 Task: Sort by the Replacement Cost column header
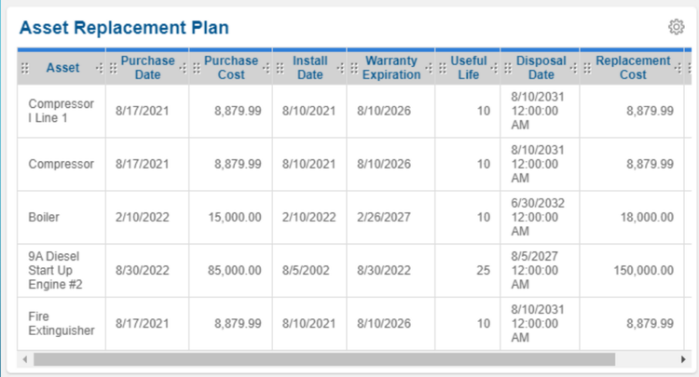633,68
